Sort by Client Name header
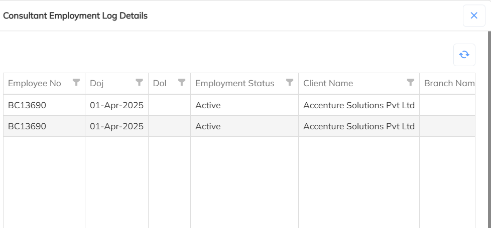Image resolution: width=491 pixels, height=228 pixels. pyautogui.click(x=328, y=83)
